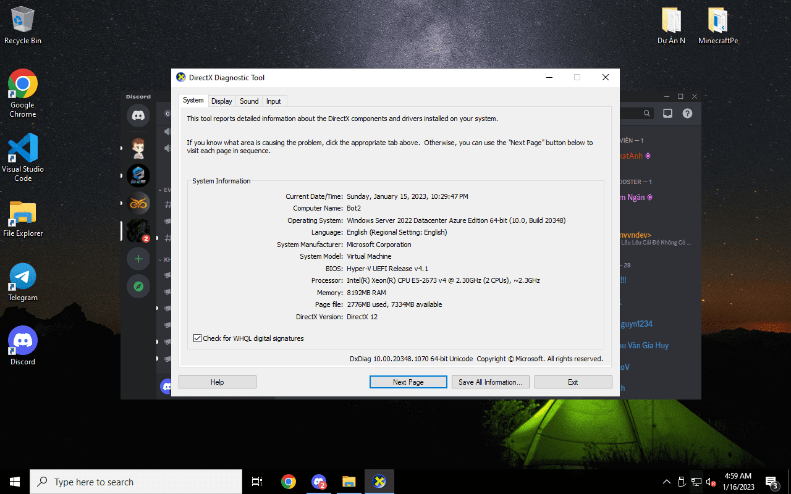Switch to Discord on the taskbar
Image resolution: width=791 pixels, height=494 pixels.
pos(319,482)
